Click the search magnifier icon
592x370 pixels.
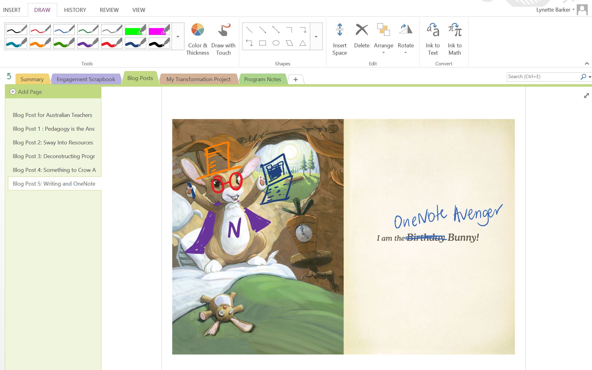(583, 77)
